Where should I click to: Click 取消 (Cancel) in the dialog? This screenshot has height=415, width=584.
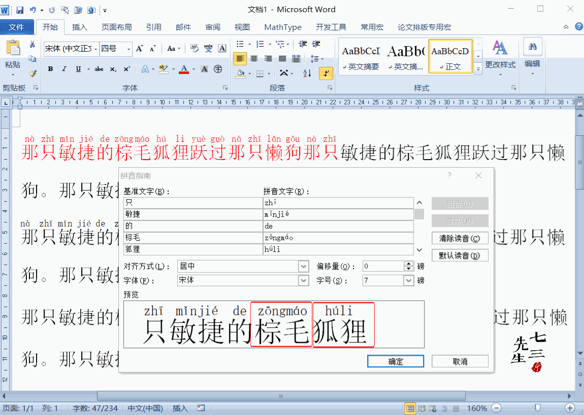(x=460, y=361)
